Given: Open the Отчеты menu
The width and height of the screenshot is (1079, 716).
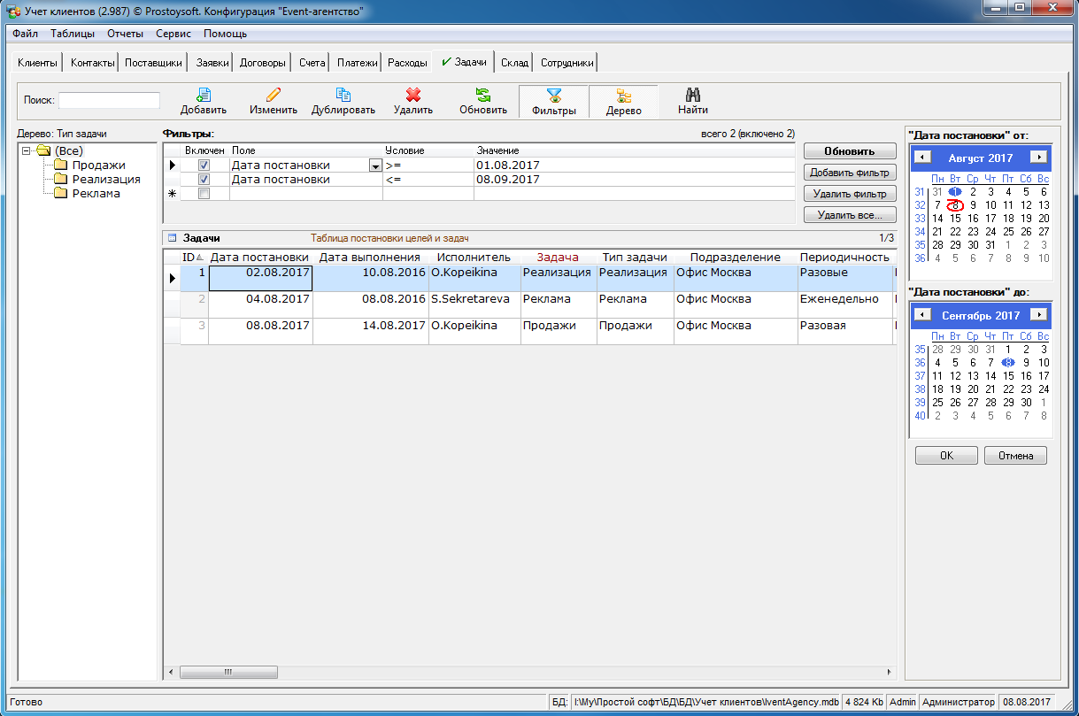Looking at the screenshot, I should pyautogui.click(x=125, y=34).
